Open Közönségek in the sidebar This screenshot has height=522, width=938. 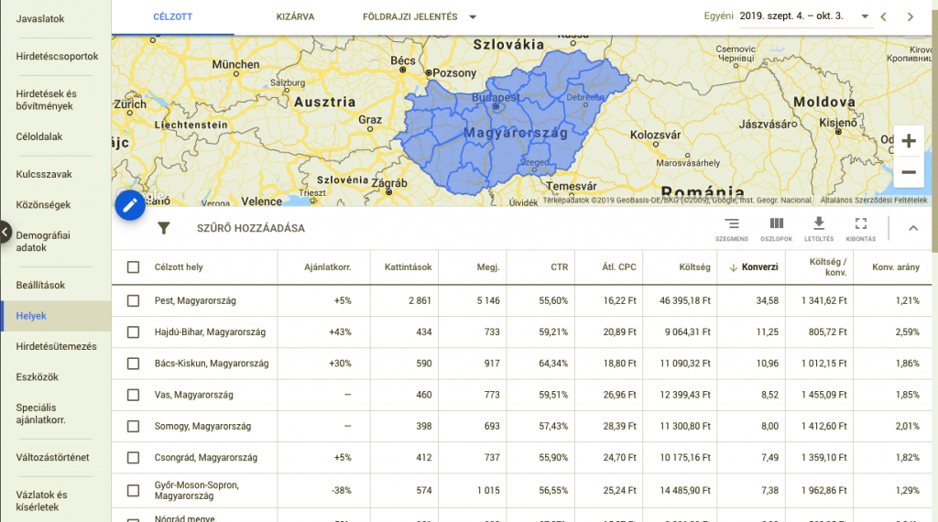point(43,204)
